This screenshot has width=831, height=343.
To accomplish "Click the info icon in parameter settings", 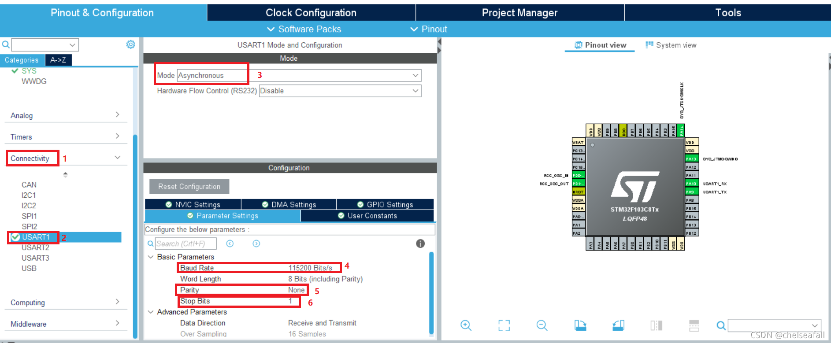I will pyautogui.click(x=420, y=243).
